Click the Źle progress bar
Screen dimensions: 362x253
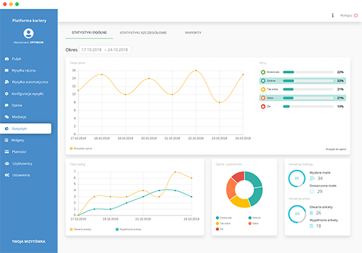[308, 106]
